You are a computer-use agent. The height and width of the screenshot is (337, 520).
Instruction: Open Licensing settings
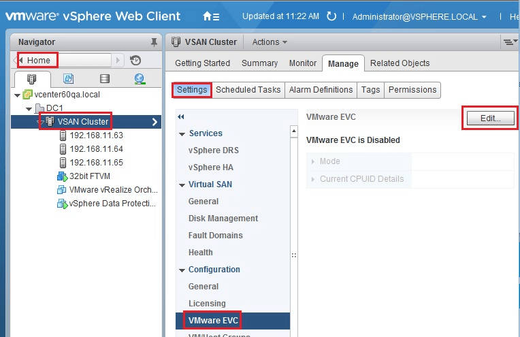click(x=207, y=304)
